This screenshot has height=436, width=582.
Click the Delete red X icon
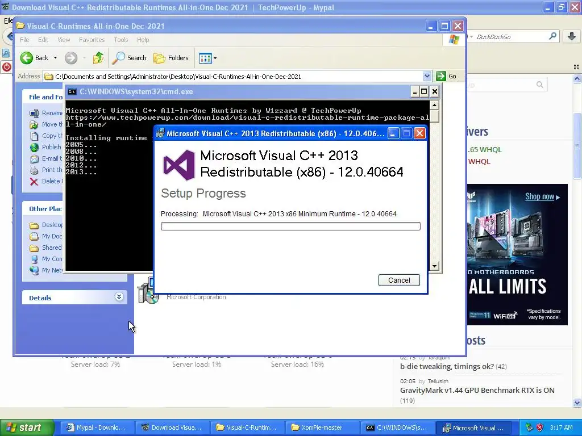coord(34,181)
